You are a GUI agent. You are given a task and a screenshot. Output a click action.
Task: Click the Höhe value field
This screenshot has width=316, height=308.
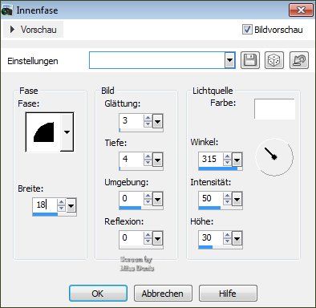coord(211,237)
